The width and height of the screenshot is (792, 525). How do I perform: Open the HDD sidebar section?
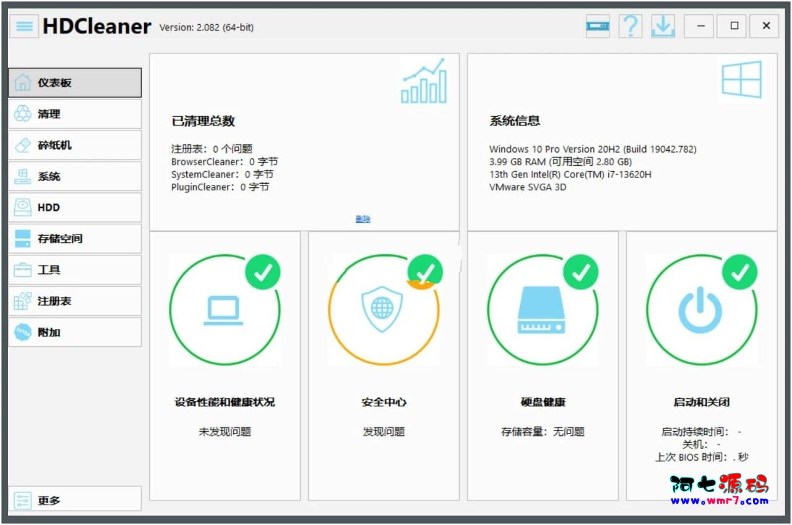[x=75, y=208]
